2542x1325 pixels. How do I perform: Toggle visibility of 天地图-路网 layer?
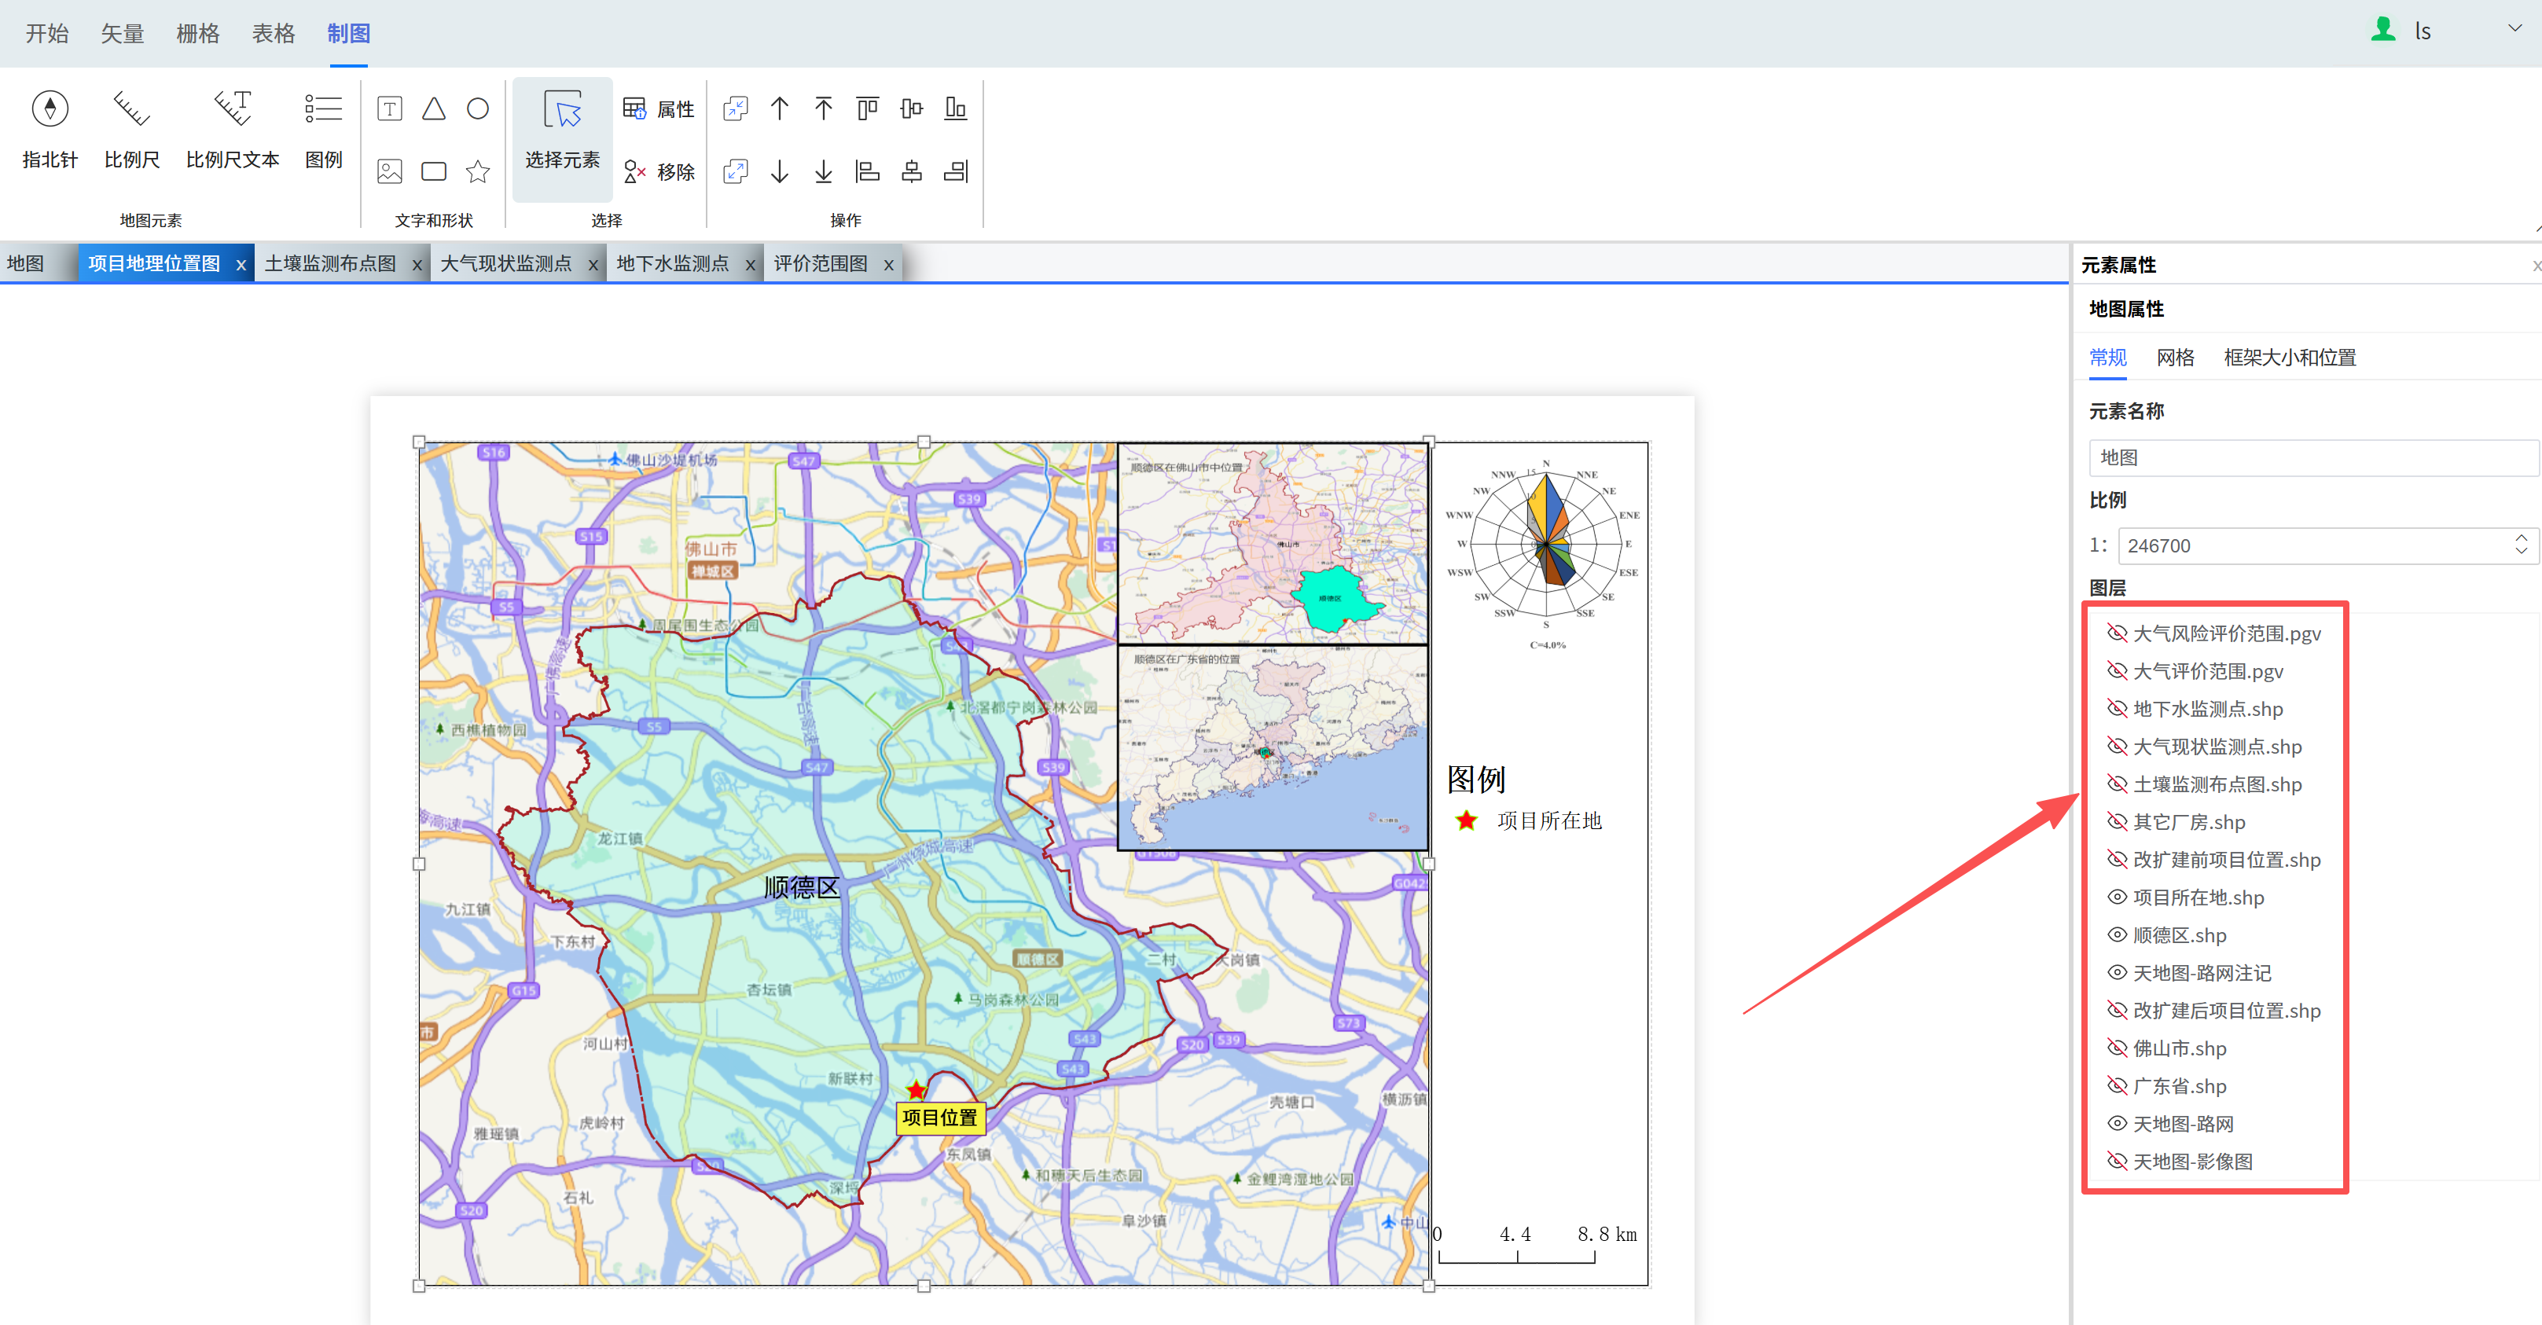[x=2117, y=1124]
